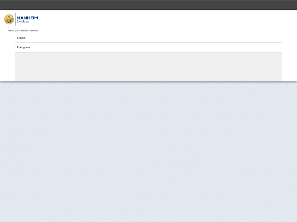Click the white margin left of English
The height and width of the screenshot is (222, 297).
point(8,38)
